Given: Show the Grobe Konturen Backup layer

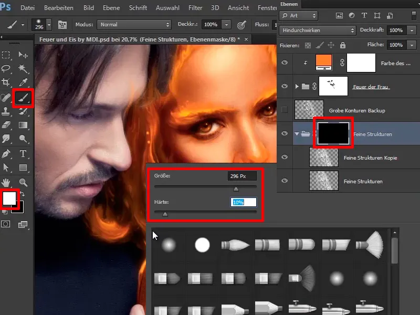Looking at the screenshot, I should coord(285,110).
